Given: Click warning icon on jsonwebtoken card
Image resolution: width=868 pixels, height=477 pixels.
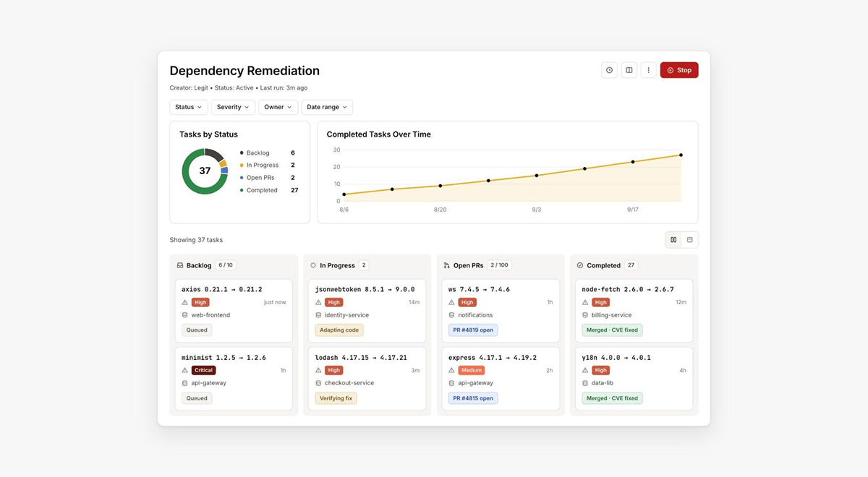Looking at the screenshot, I should (318, 302).
